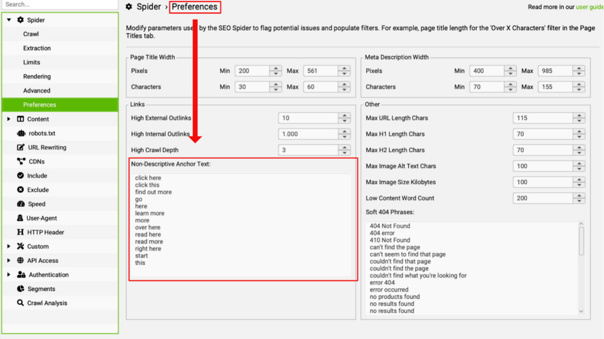Expand the Authentication tree section
Screen dimensions: 604x339
[x=9, y=275]
